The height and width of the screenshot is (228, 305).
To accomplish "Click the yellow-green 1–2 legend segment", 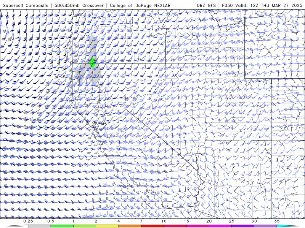I will [x=85, y=226].
